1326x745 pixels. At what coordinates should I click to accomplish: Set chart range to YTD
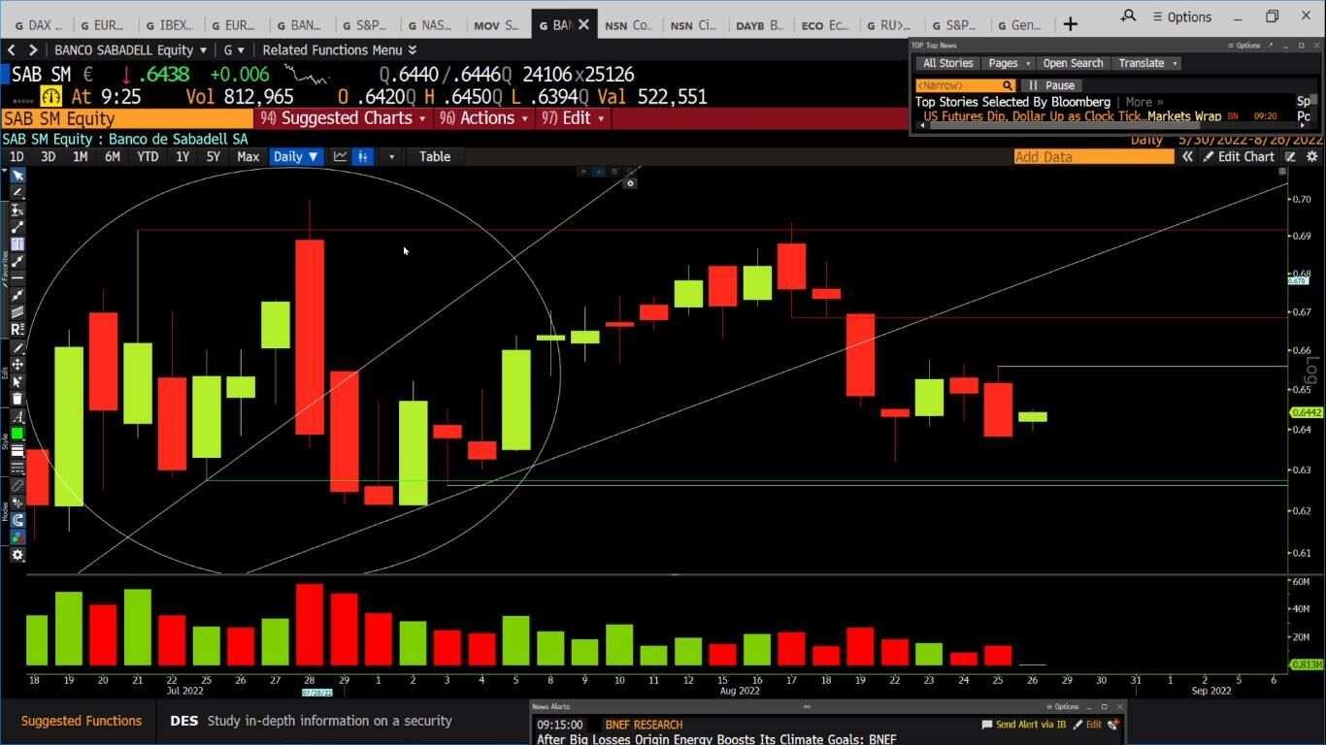148,156
